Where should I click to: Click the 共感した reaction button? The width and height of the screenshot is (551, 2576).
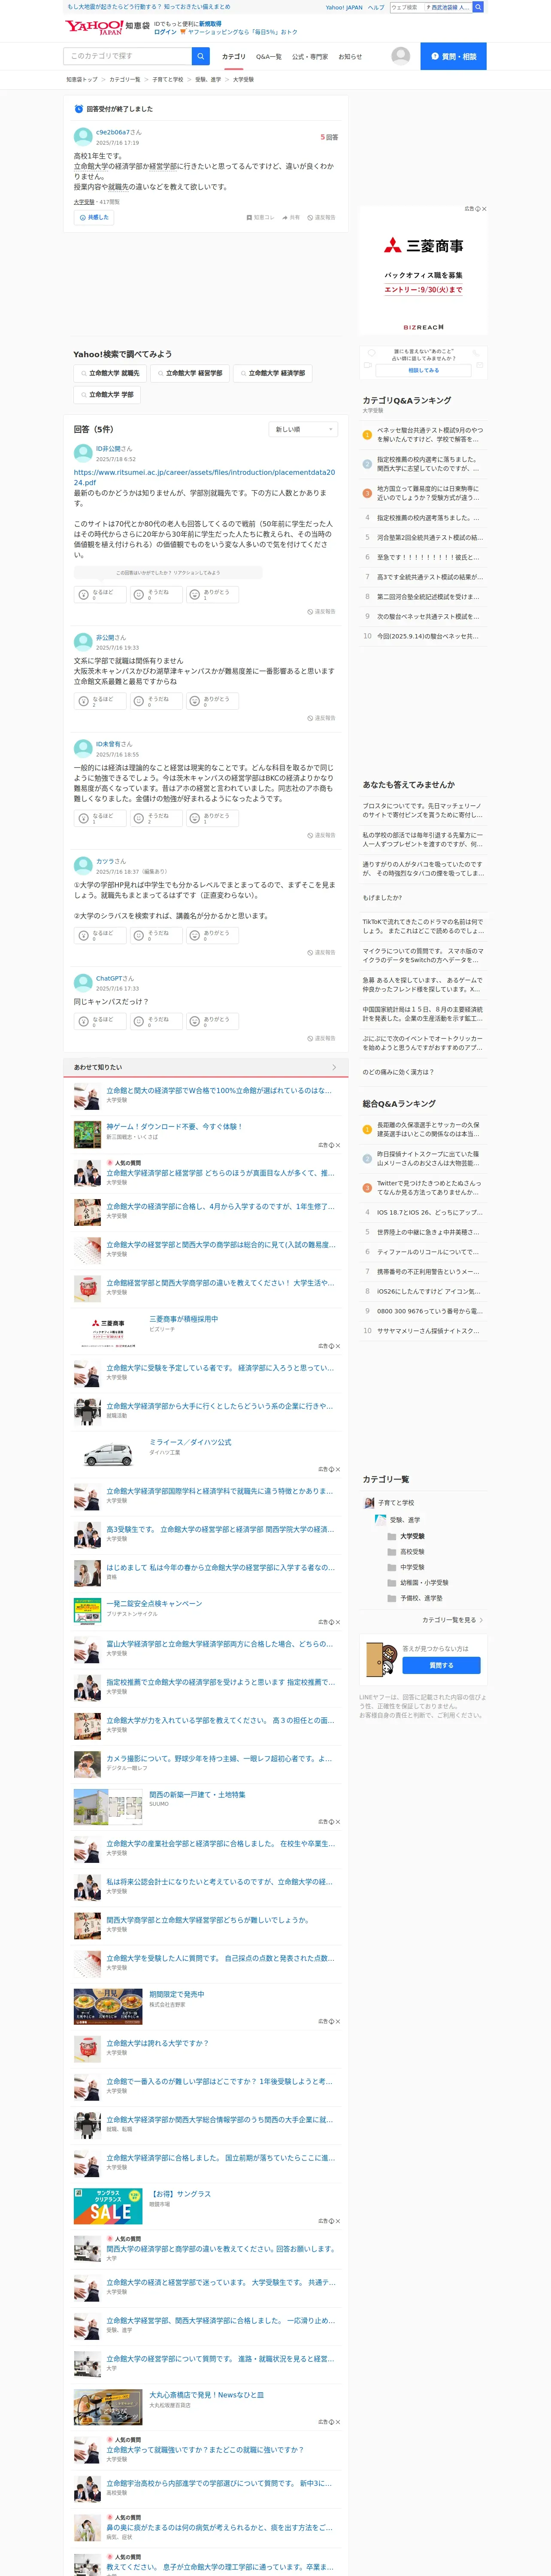tap(94, 217)
